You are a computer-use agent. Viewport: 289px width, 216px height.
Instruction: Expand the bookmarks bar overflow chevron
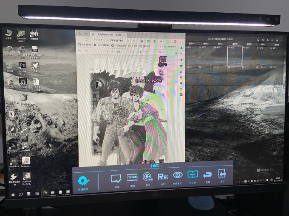(160, 46)
